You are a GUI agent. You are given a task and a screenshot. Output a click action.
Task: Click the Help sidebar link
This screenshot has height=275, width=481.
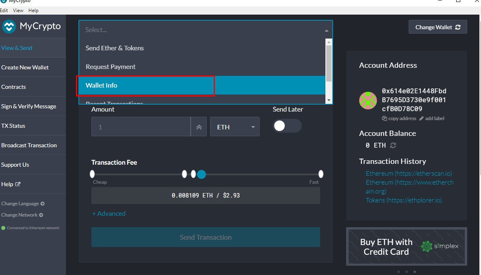click(33, 184)
